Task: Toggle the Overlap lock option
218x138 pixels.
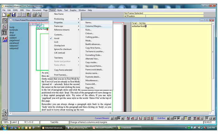Action: 59,46
